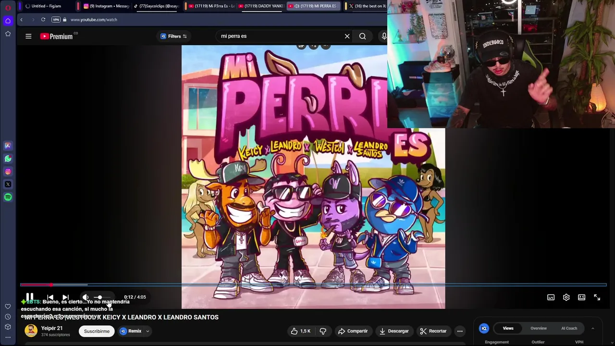This screenshot has width=615, height=346.
Task: Click the Recortar clip button
Action: click(433, 331)
